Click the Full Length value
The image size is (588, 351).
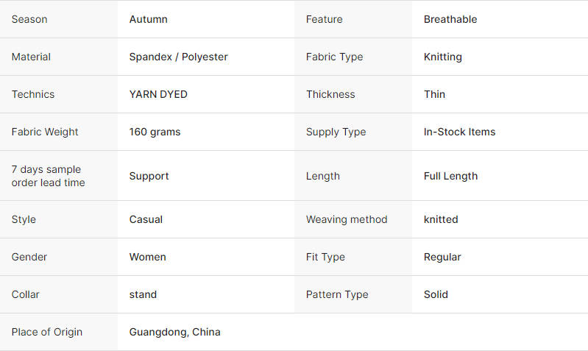click(450, 176)
